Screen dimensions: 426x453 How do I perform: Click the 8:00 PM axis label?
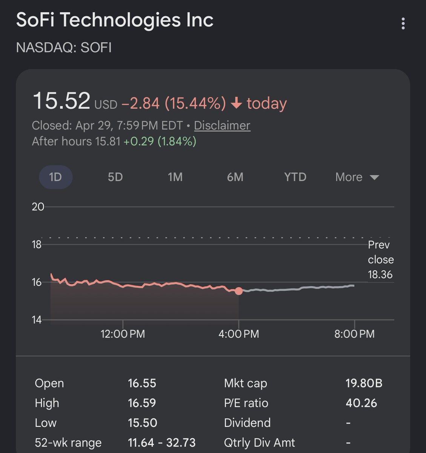(354, 334)
